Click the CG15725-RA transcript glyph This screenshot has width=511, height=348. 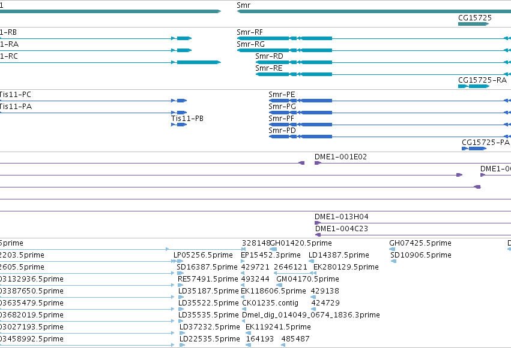pos(474,86)
